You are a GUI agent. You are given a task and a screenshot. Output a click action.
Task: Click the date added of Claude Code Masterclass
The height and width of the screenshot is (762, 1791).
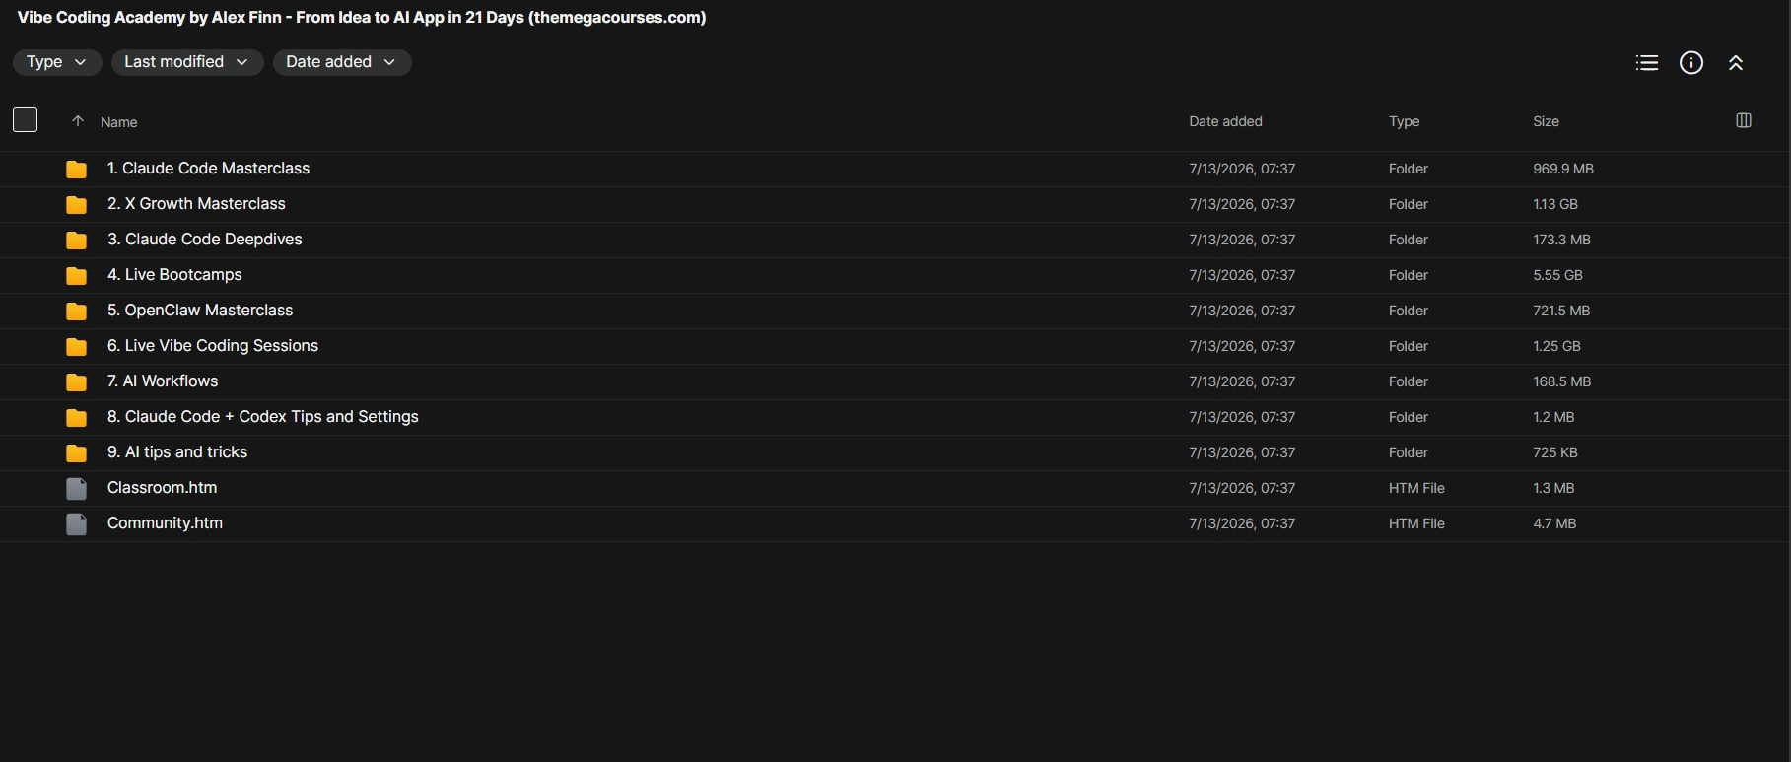click(x=1242, y=169)
